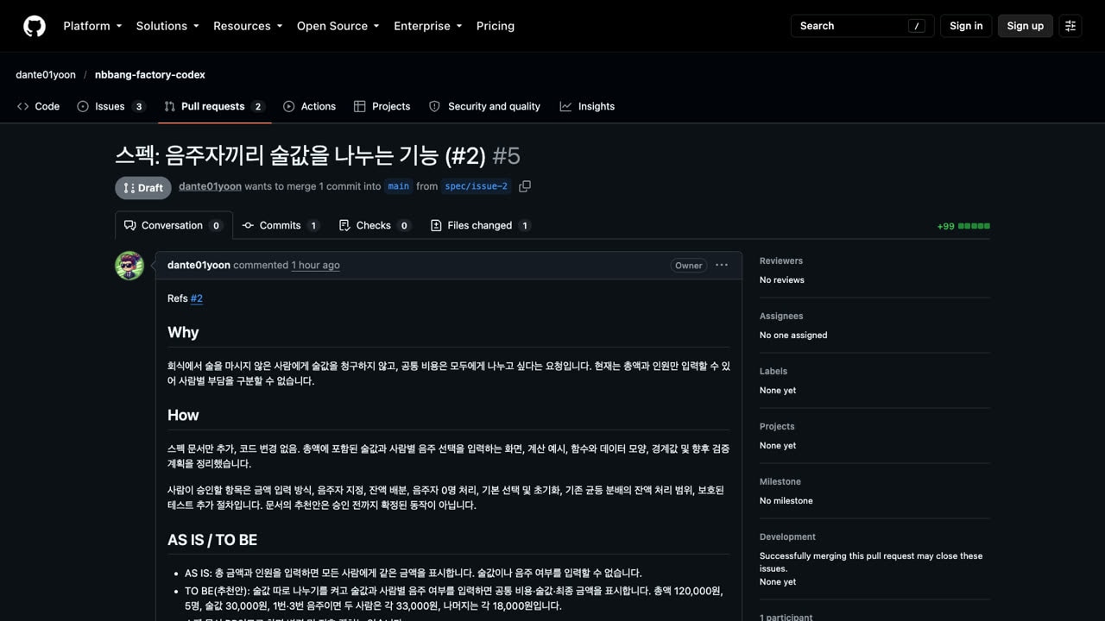Expand the Platform menu
Screen dimensions: 1105x621
pyautogui.click(x=92, y=26)
